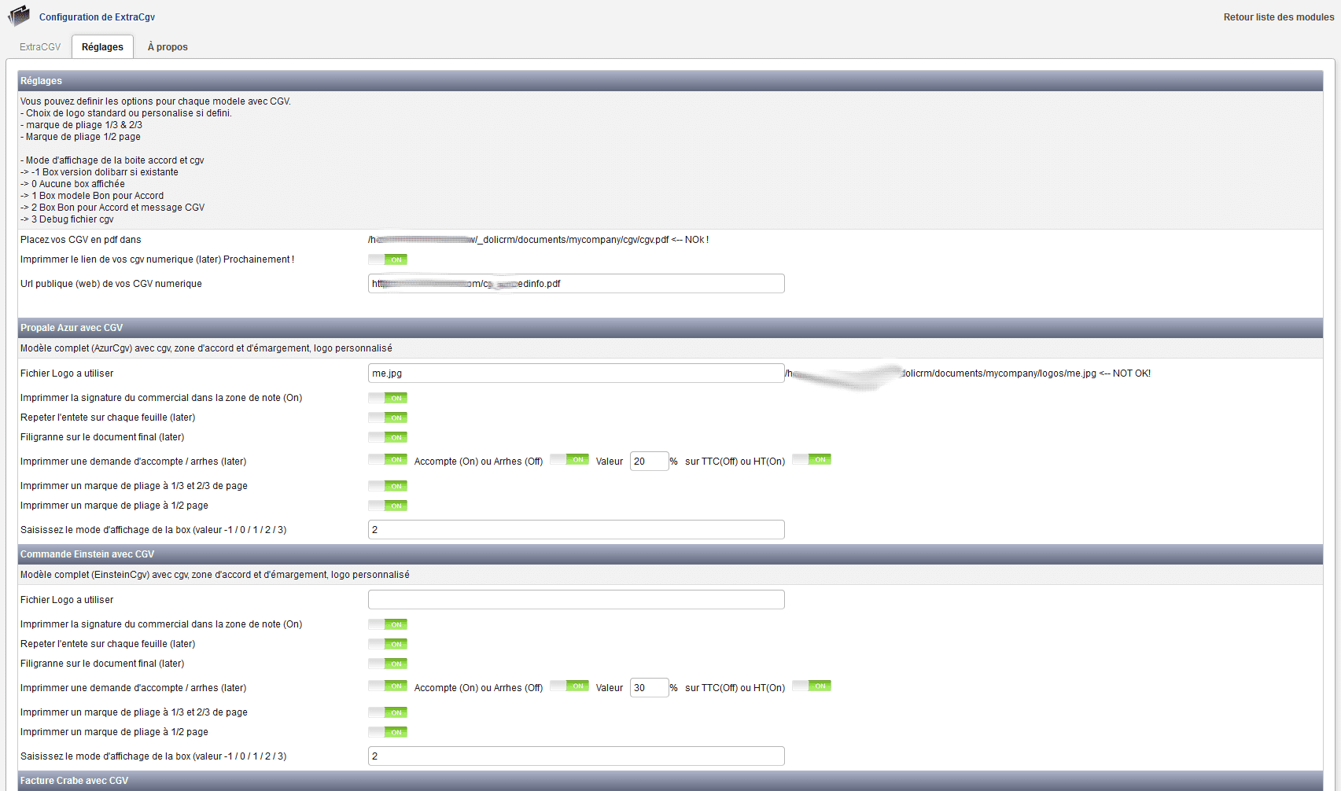Turn off 'pliage à 1/2 page' for Einstein
The width and height of the screenshot is (1341, 791).
[387, 732]
